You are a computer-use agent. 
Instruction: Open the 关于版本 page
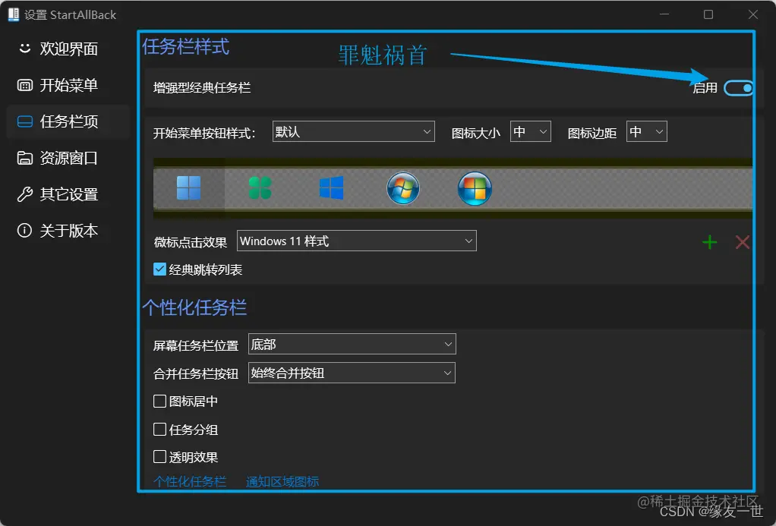click(65, 231)
